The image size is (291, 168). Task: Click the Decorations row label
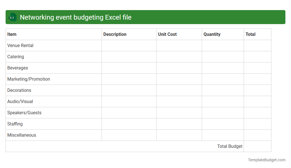pyautogui.click(x=19, y=90)
